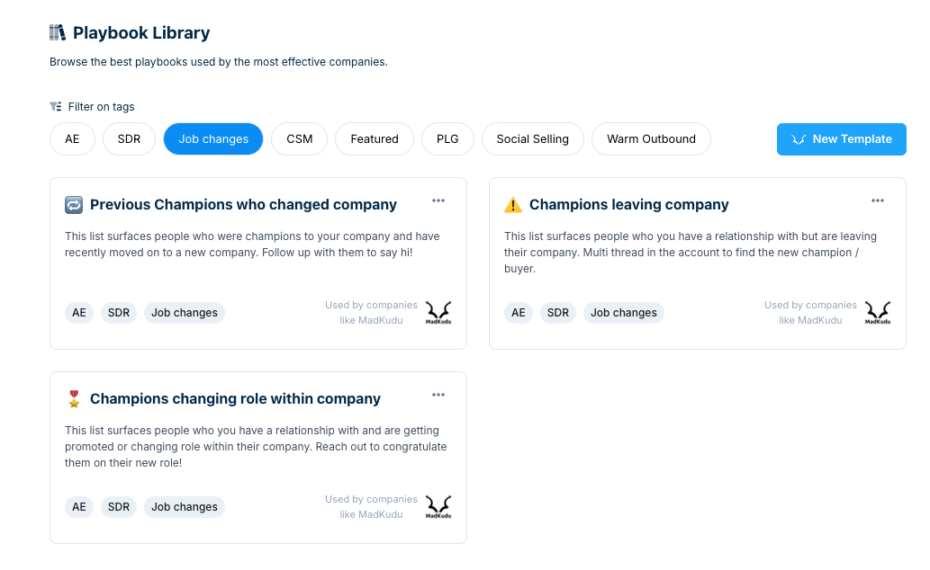The width and height of the screenshot is (930, 570).
Task: Open the three-dot menu on Previous Champions card
Action: tap(438, 200)
